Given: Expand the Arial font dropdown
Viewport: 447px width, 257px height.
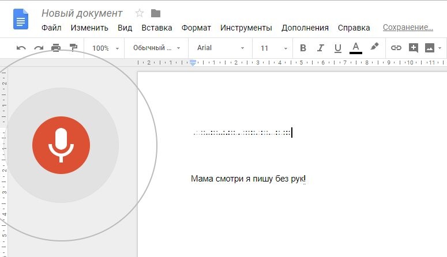Looking at the screenshot, I should (220, 48).
